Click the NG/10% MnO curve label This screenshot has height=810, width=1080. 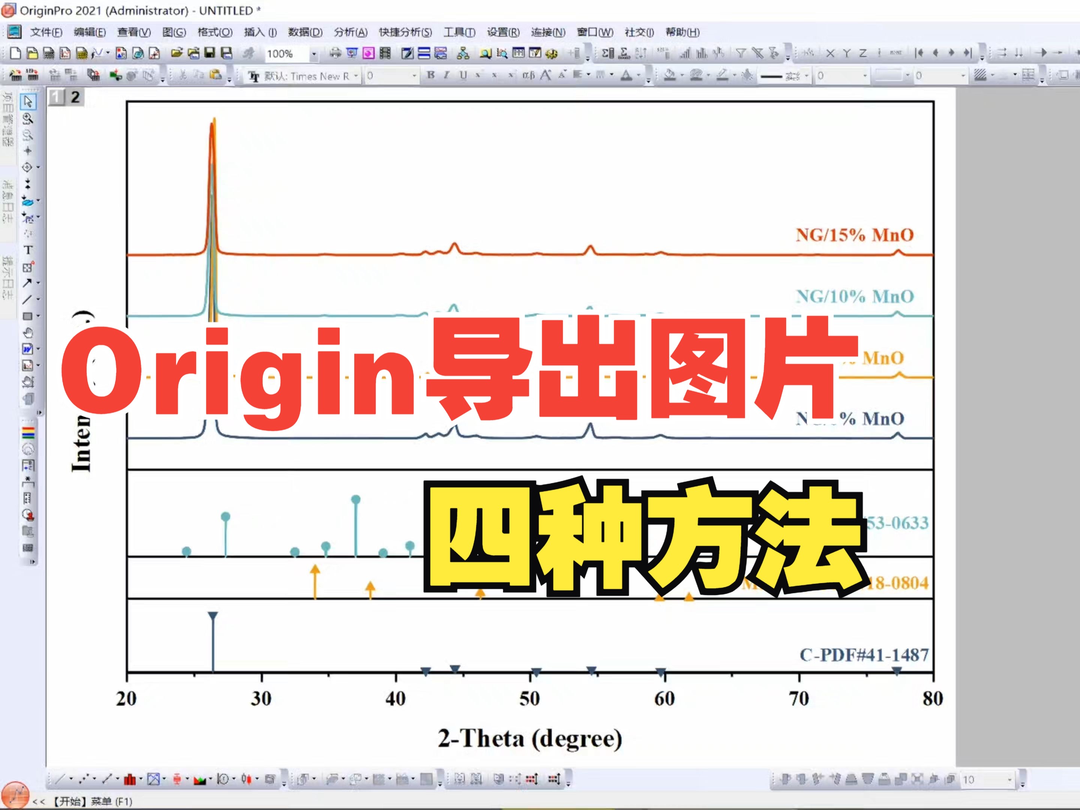854,297
